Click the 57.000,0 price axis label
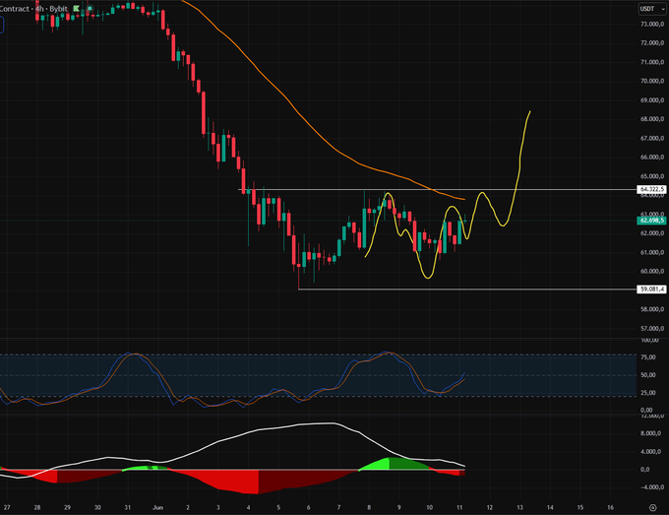 [652, 328]
